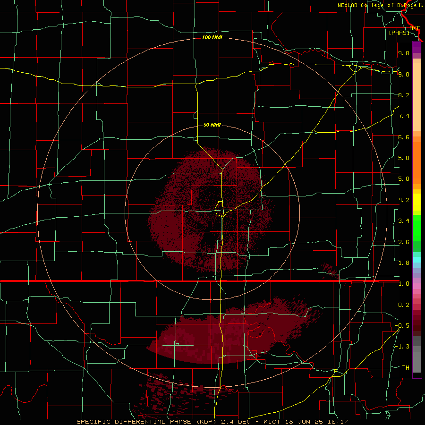Click the 3.4 scale value
Screen dimensions: 425x425
click(x=404, y=221)
